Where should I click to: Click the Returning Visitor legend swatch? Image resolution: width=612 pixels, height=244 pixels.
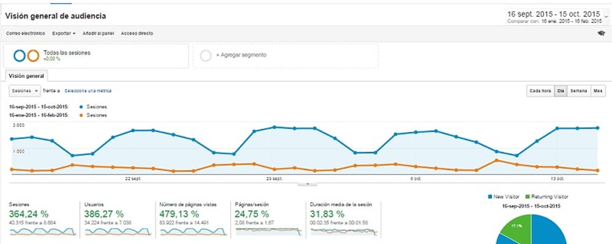(x=528, y=197)
